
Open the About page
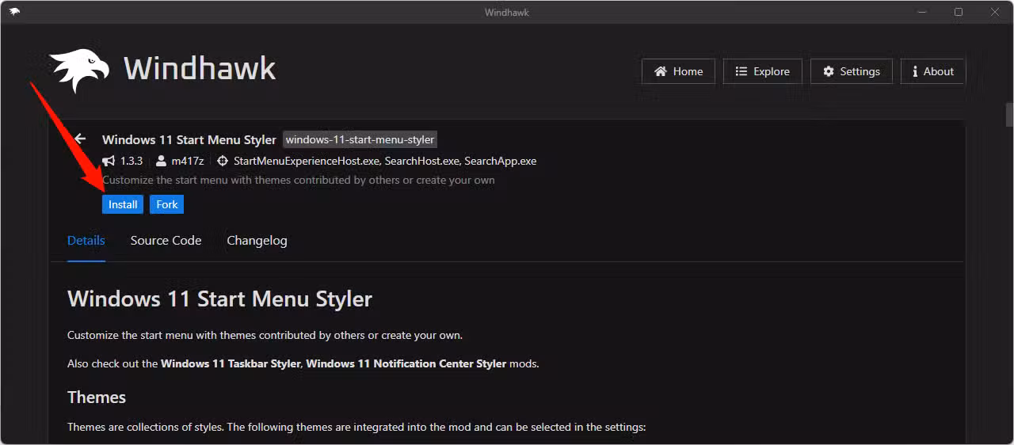(x=932, y=71)
